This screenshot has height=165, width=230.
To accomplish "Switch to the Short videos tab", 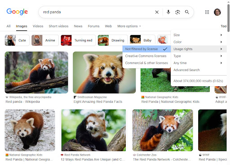I will (x=58, y=26).
